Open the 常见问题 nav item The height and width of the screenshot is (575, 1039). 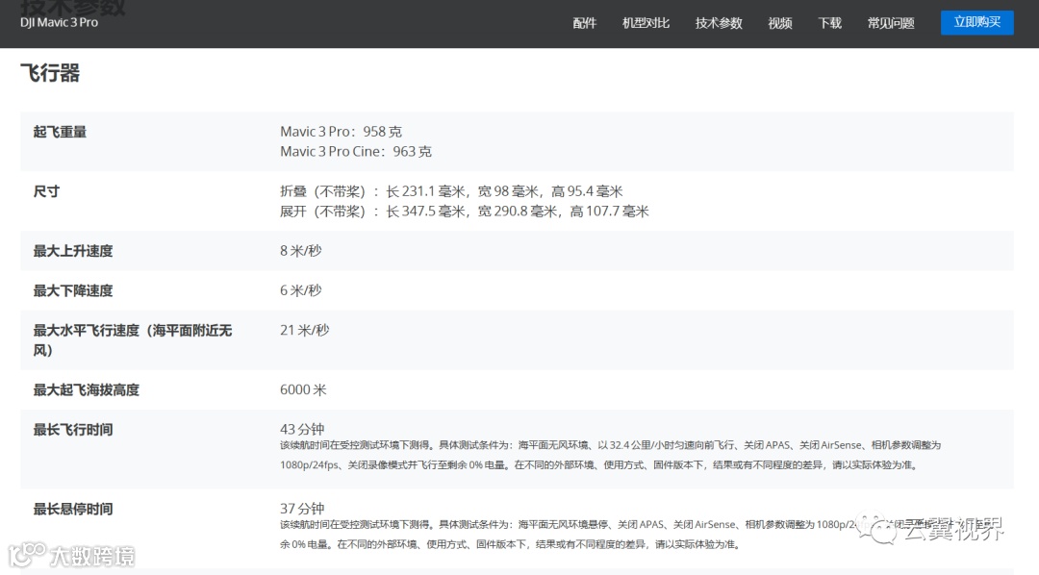point(891,23)
